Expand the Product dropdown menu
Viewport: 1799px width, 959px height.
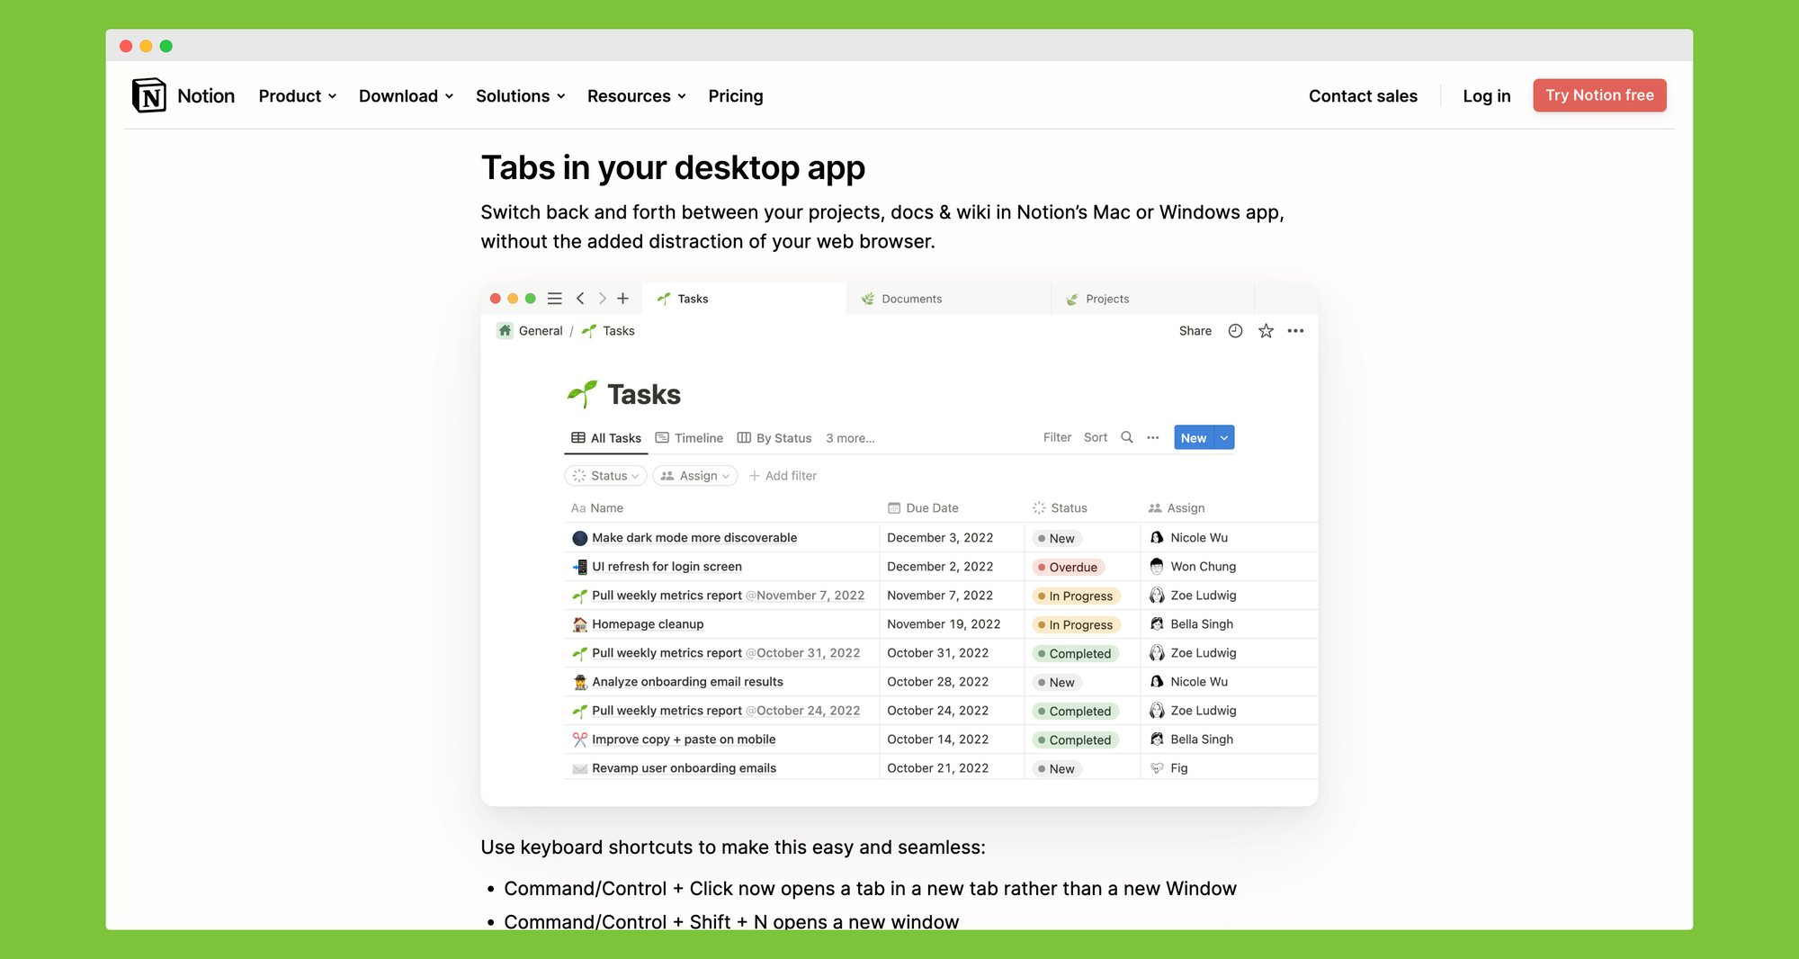pos(298,96)
